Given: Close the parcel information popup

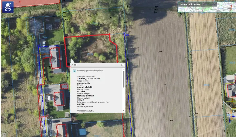Looking at the screenshot, I should pyautogui.click(x=123, y=65).
